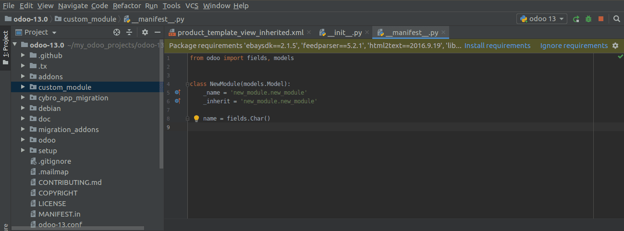Expand the addons folder
This screenshot has width=624, height=231.
pos(24,76)
